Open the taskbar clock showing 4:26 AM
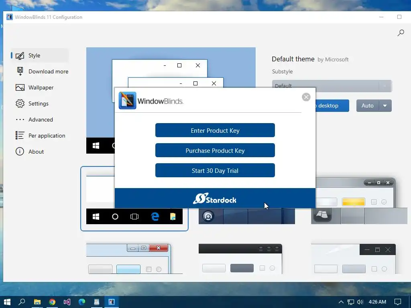 pos(377,302)
